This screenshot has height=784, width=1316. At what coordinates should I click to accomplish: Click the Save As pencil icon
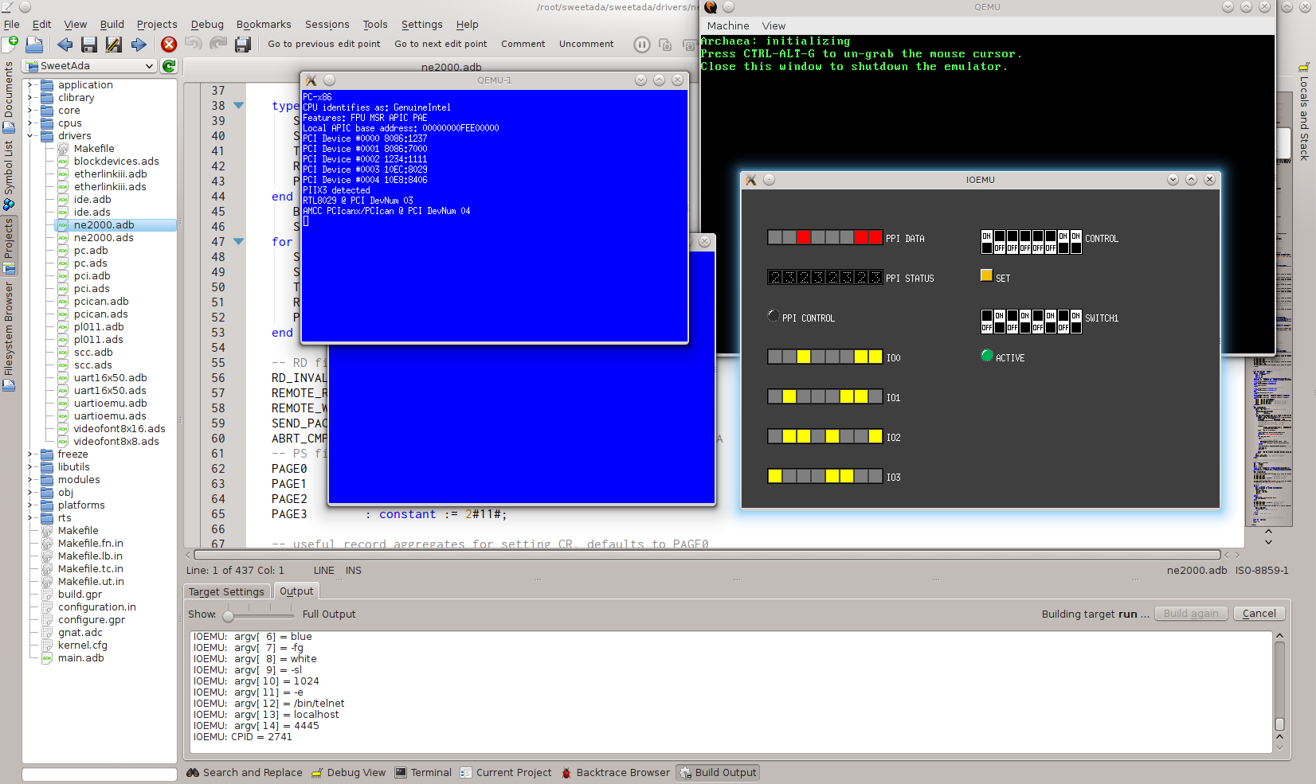pos(114,45)
